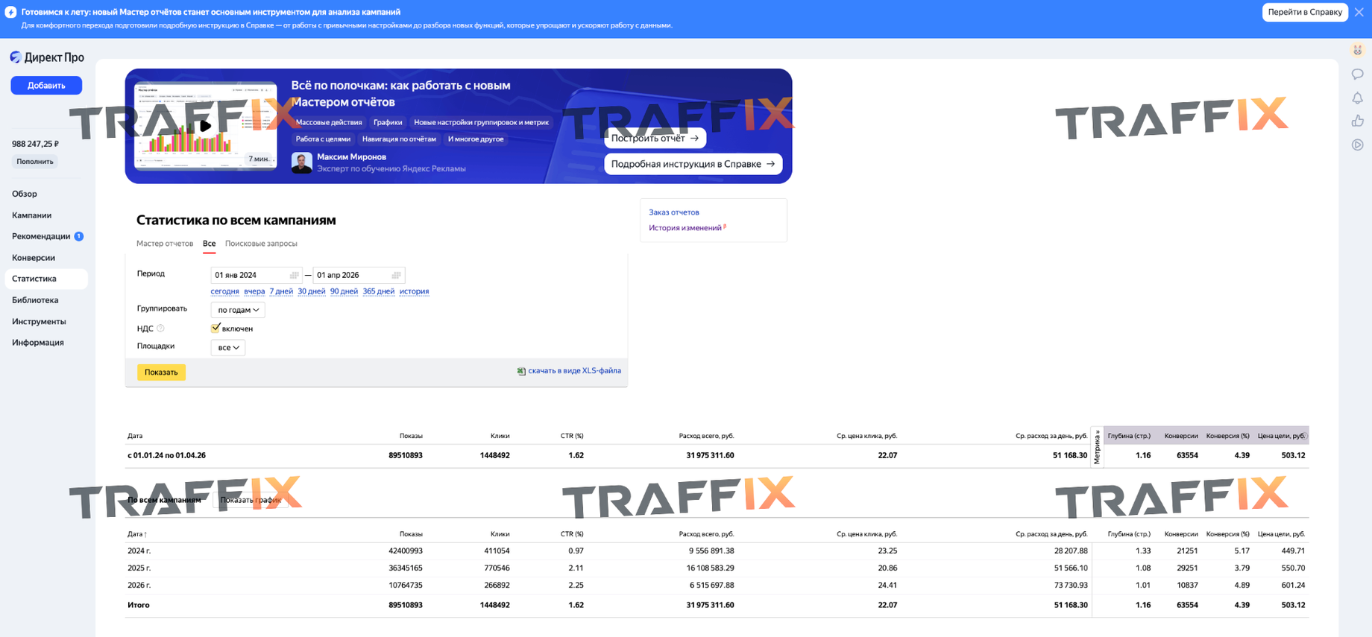Set period to 30 дней
The image size is (1372, 637).
point(312,291)
